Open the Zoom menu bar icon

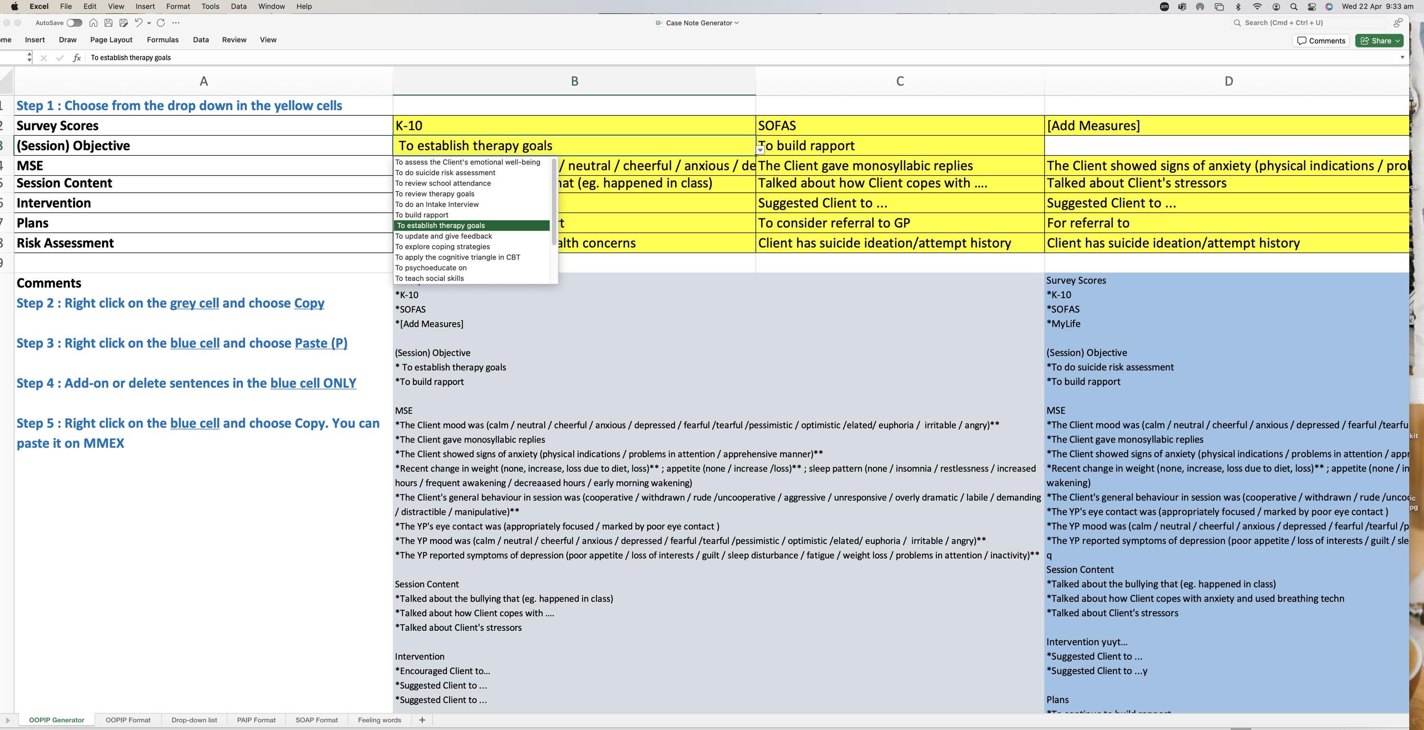[1164, 7]
